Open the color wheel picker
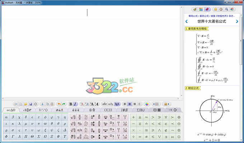Image resolution: width=244 pixels, height=143 pixels. (147, 104)
